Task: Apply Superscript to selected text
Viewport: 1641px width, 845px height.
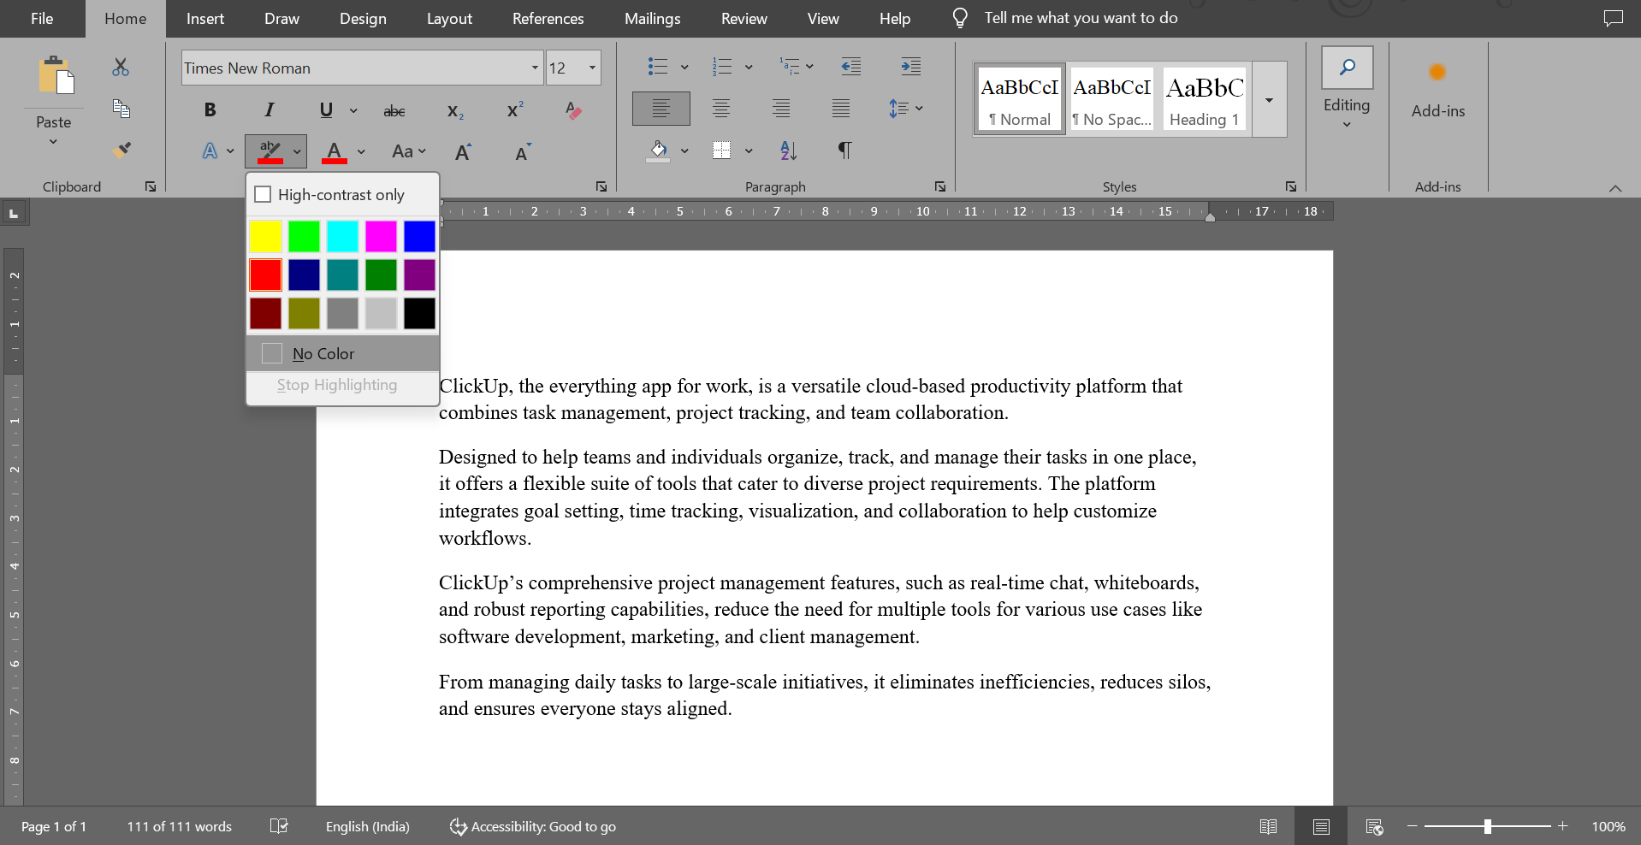Action: pyautogui.click(x=513, y=109)
